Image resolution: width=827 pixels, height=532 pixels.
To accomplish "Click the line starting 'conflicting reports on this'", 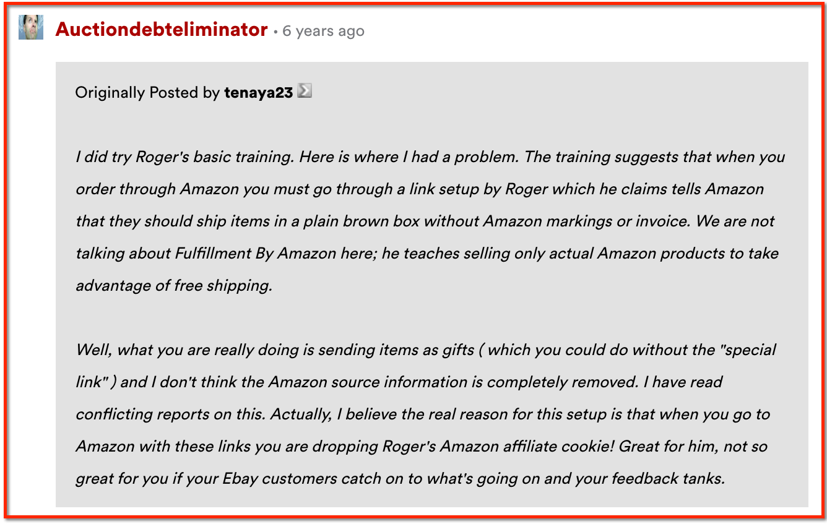I will click(x=423, y=414).
